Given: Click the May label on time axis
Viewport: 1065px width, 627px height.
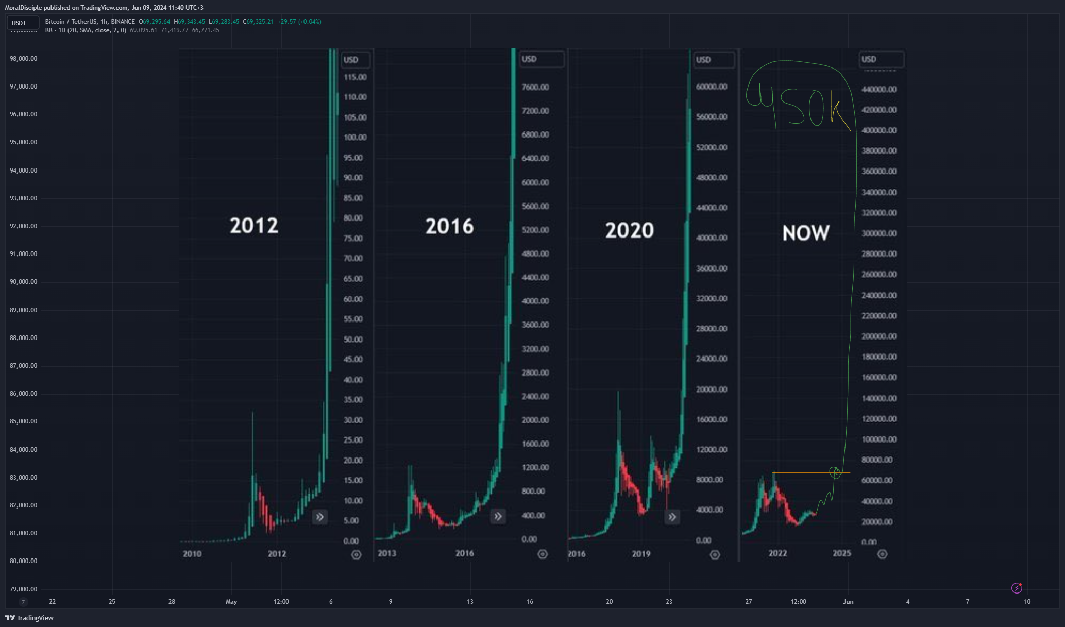Looking at the screenshot, I should click(x=231, y=602).
